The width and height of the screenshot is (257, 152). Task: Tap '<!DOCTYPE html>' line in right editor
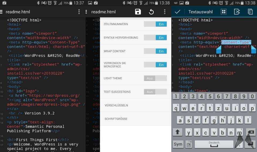tap(195, 20)
